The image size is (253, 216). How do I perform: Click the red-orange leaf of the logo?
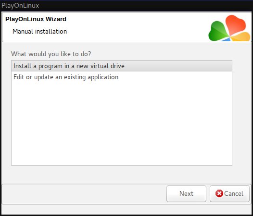[235, 24]
